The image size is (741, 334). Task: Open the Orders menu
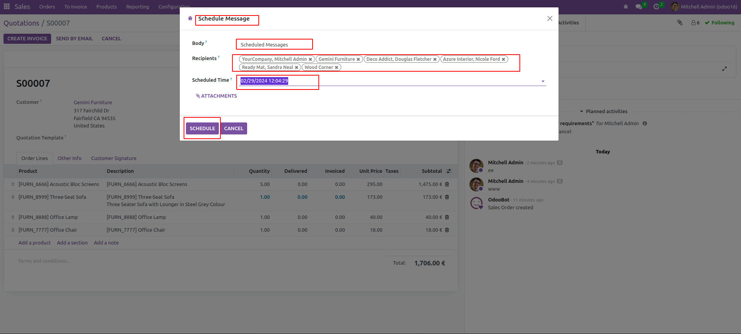[47, 7]
